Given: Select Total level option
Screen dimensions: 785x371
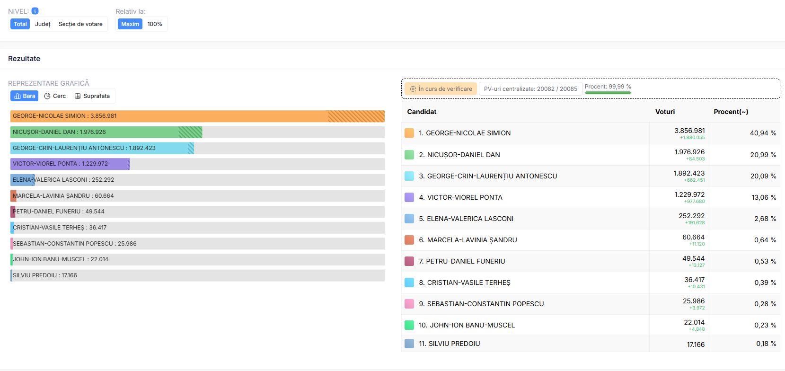Looking at the screenshot, I should [x=20, y=24].
